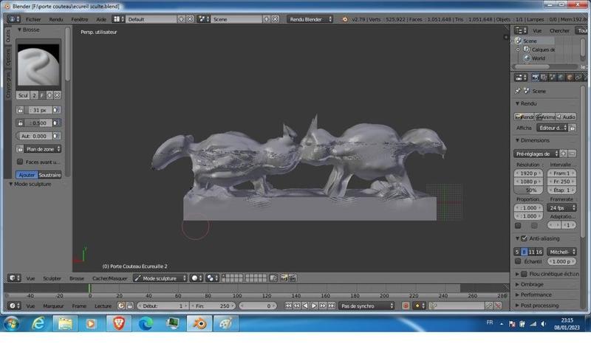Click the Blender taskbar icon
591x358 pixels.
tap(199, 323)
